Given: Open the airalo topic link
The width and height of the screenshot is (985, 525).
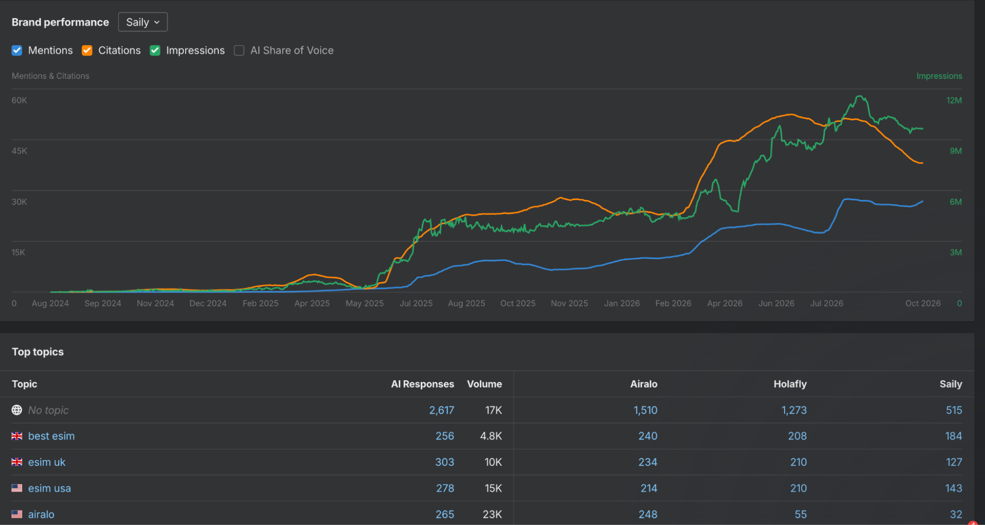Looking at the screenshot, I should tap(41, 514).
